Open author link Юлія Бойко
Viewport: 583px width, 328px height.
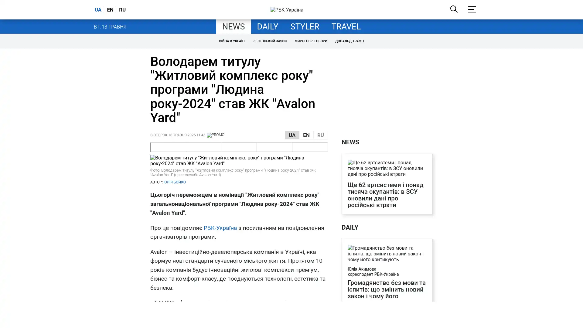point(175,182)
